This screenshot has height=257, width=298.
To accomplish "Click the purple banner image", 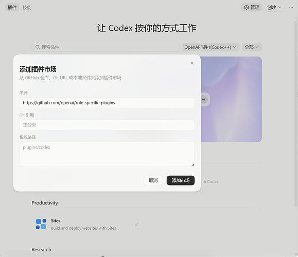I will pyautogui.click(x=231, y=99).
